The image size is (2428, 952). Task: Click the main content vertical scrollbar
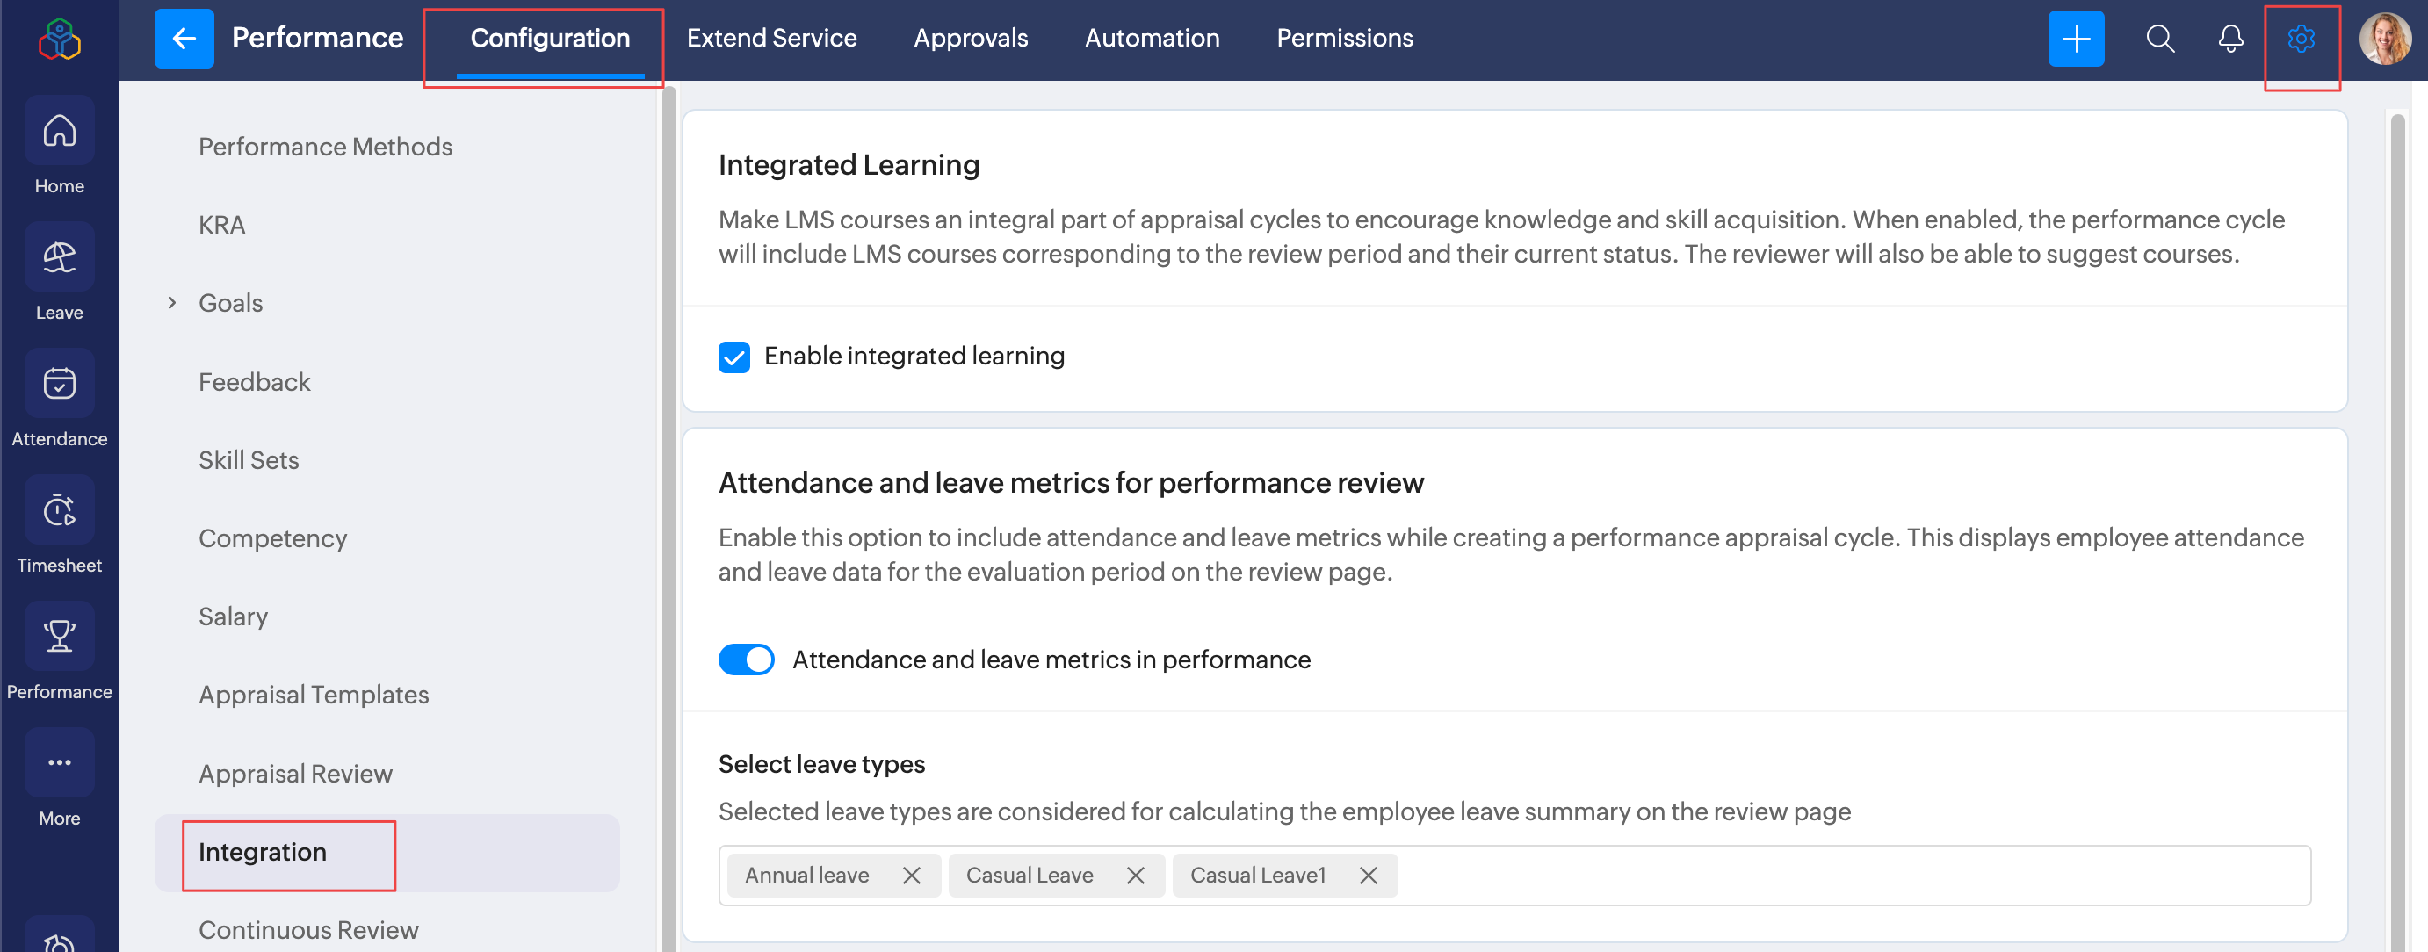(2398, 532)
